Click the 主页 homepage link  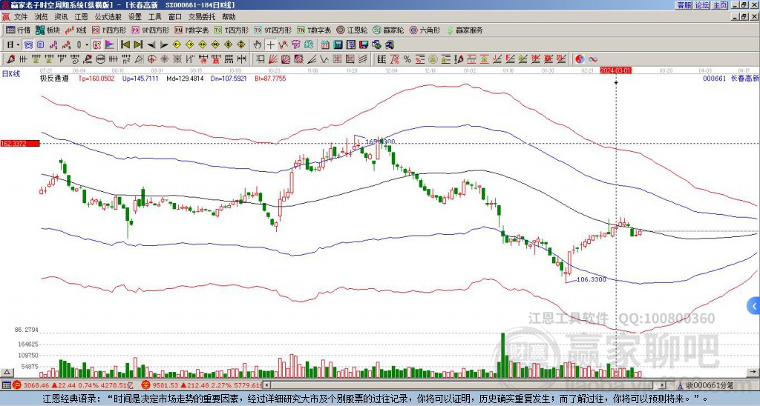[720, 5]
